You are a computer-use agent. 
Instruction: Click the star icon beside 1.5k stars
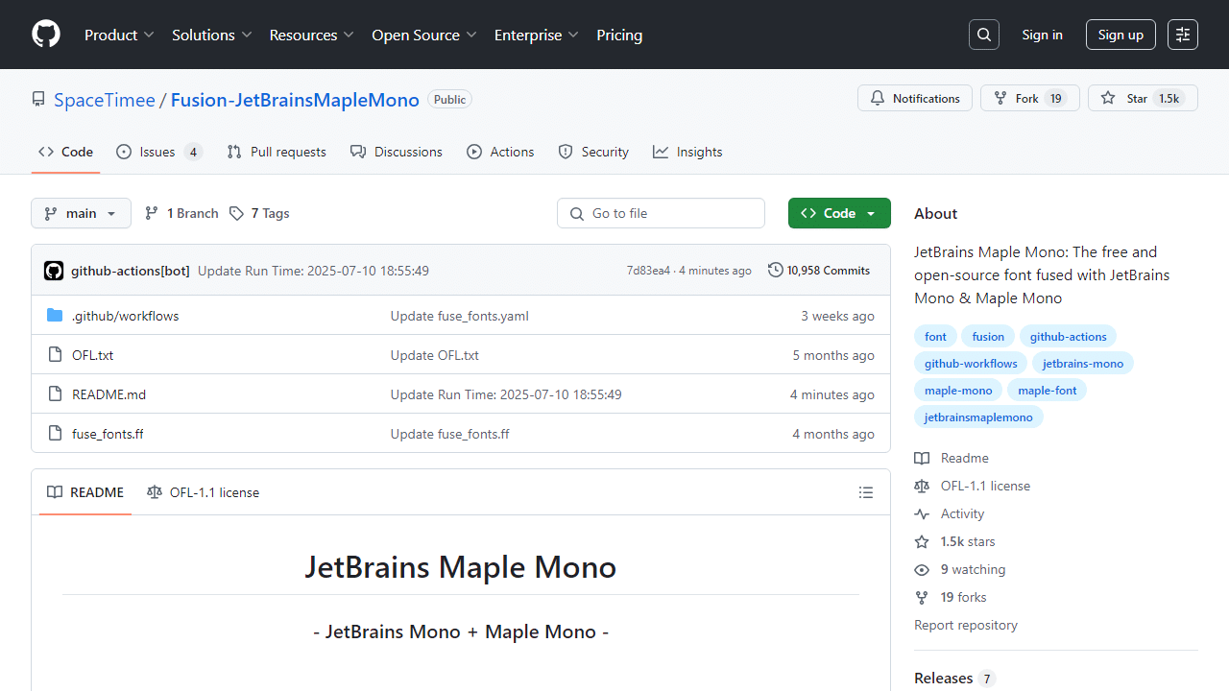(x=922, y=542)
